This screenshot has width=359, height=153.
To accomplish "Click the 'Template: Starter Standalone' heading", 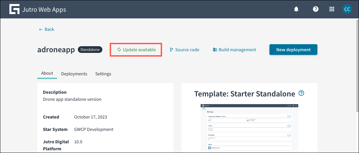I will click(x=245, y=94).
